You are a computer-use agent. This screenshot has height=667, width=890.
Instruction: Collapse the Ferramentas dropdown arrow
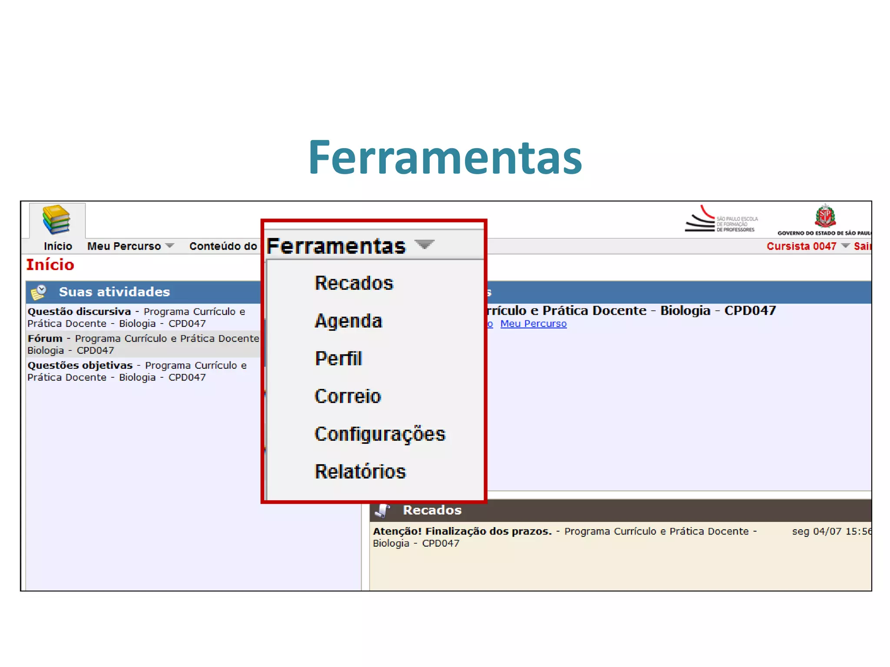click(x=424, y=244)
